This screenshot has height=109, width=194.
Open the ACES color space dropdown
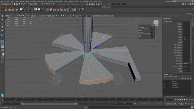(x=103, y=16)
